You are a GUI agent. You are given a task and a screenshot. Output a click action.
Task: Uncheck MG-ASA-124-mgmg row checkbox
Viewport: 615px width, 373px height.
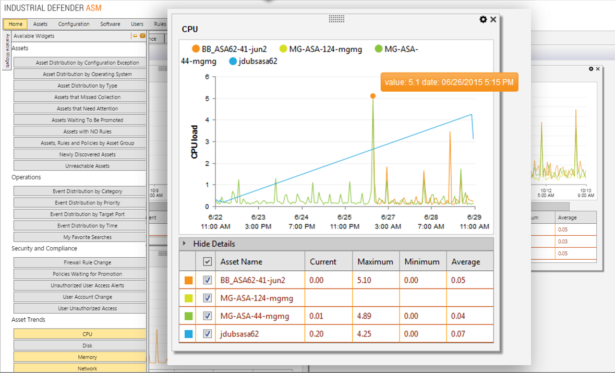(208, 298)
